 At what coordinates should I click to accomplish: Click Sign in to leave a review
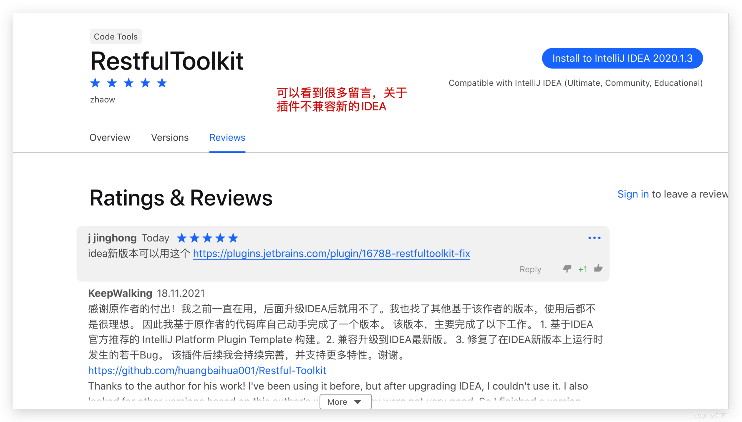[x=633, y=194]
